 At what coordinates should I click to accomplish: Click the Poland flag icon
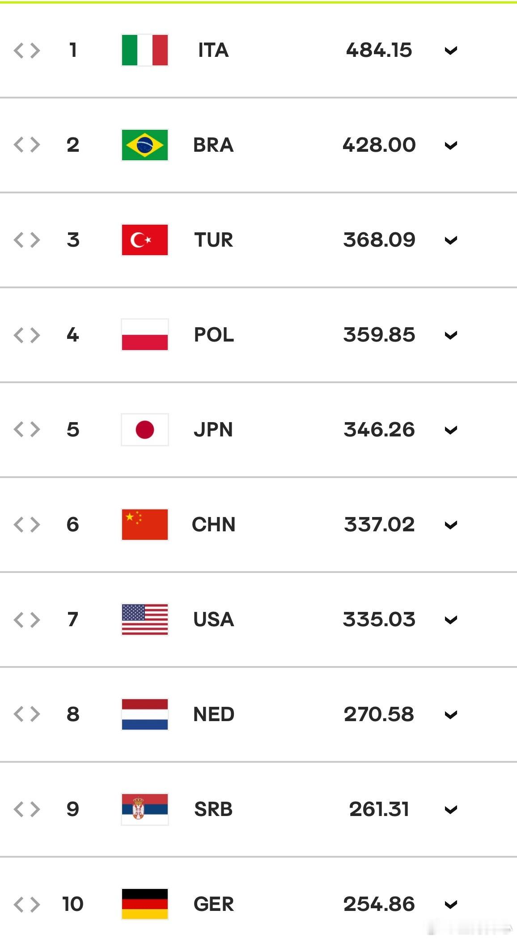145,335
